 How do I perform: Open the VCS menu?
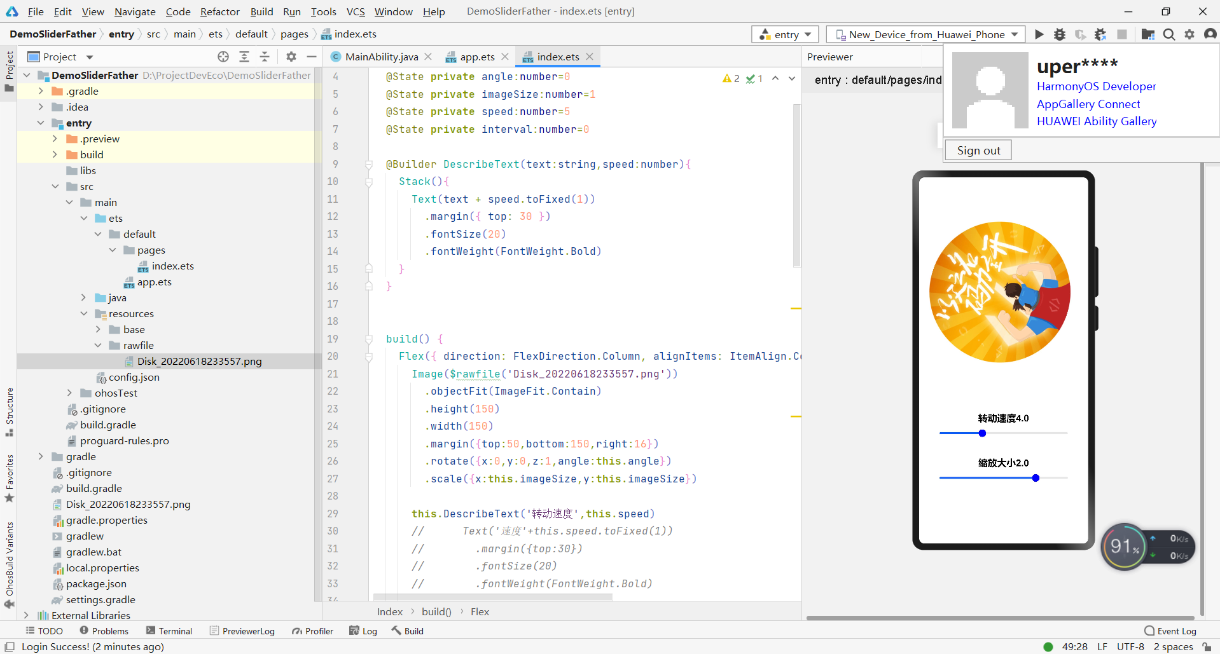tap(356, 11)
